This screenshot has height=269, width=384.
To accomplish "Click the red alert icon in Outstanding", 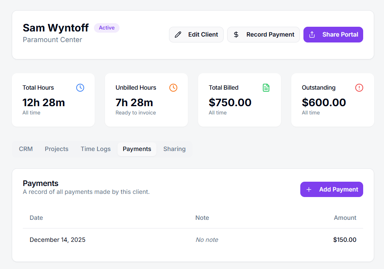I will [359, 88].
